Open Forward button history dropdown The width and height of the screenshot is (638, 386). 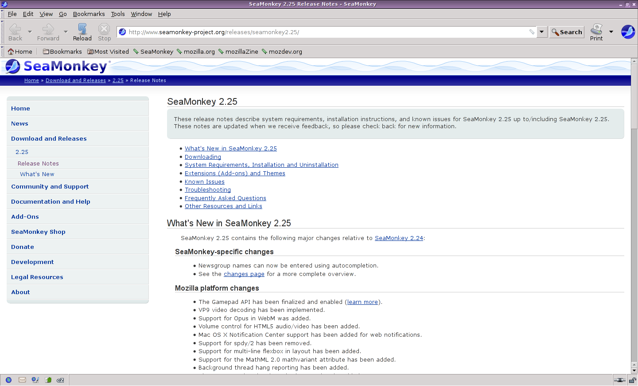click(66, 32)
